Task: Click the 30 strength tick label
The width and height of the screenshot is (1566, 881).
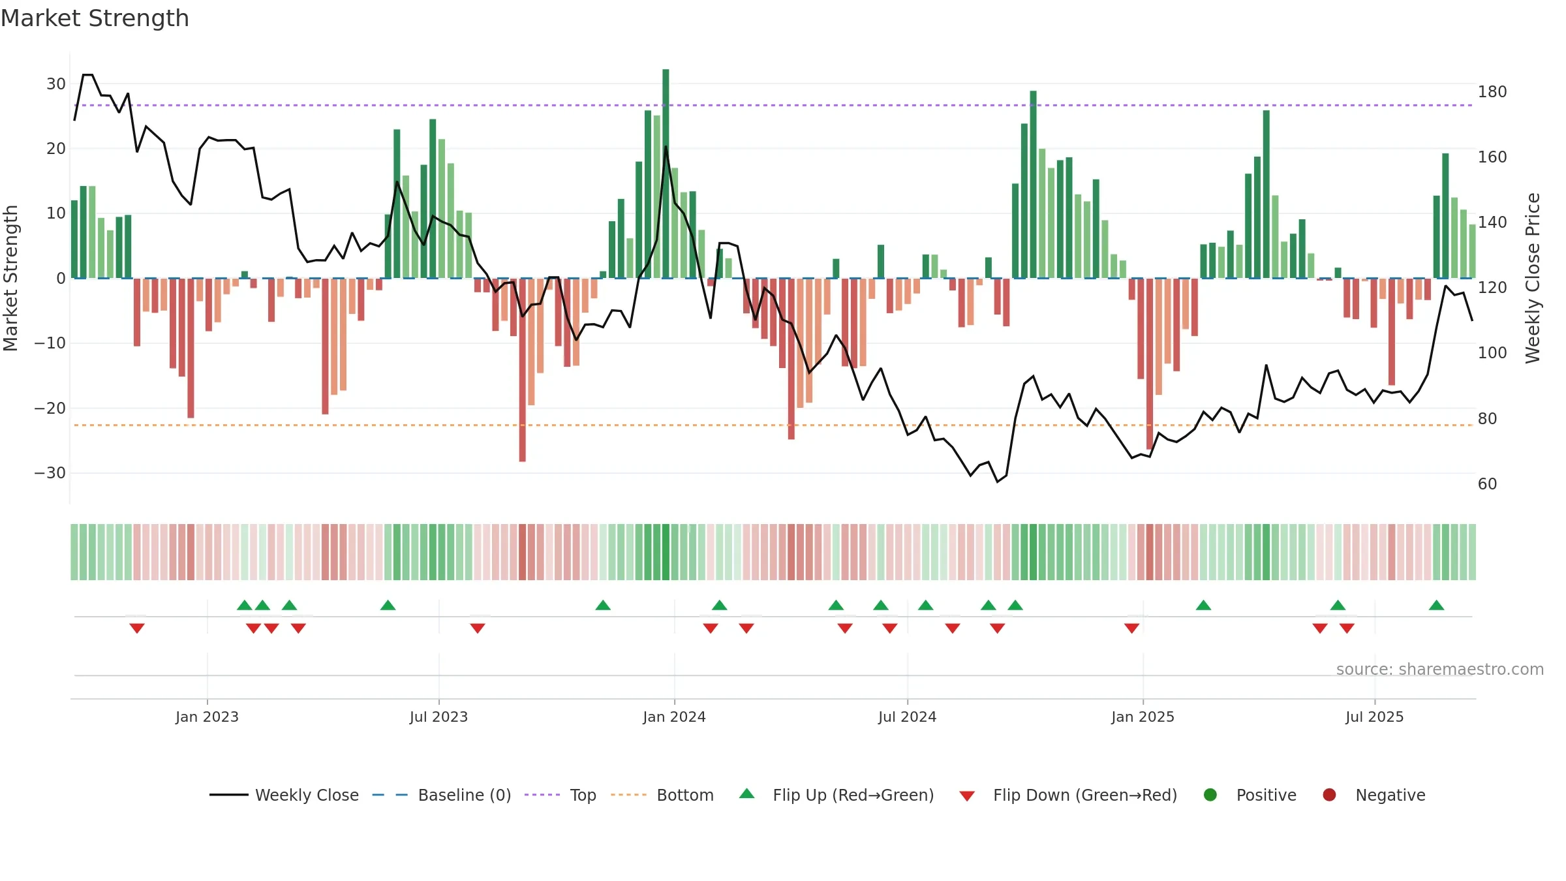Action: 56,84
